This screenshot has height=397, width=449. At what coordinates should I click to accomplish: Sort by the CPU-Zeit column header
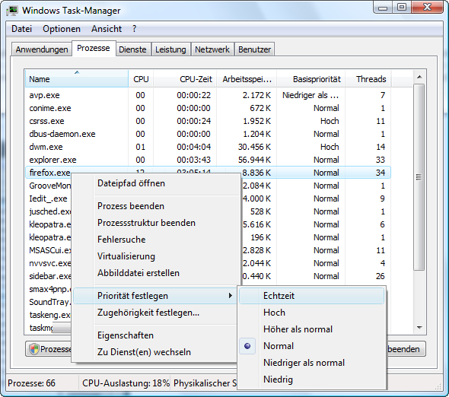tap(185, 78)
